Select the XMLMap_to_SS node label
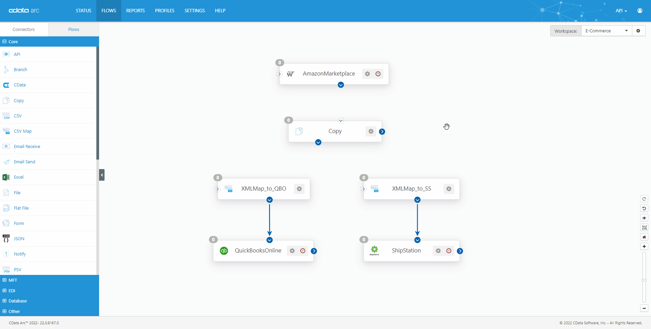Screen dimensions: 651x329 coord(411,188)
